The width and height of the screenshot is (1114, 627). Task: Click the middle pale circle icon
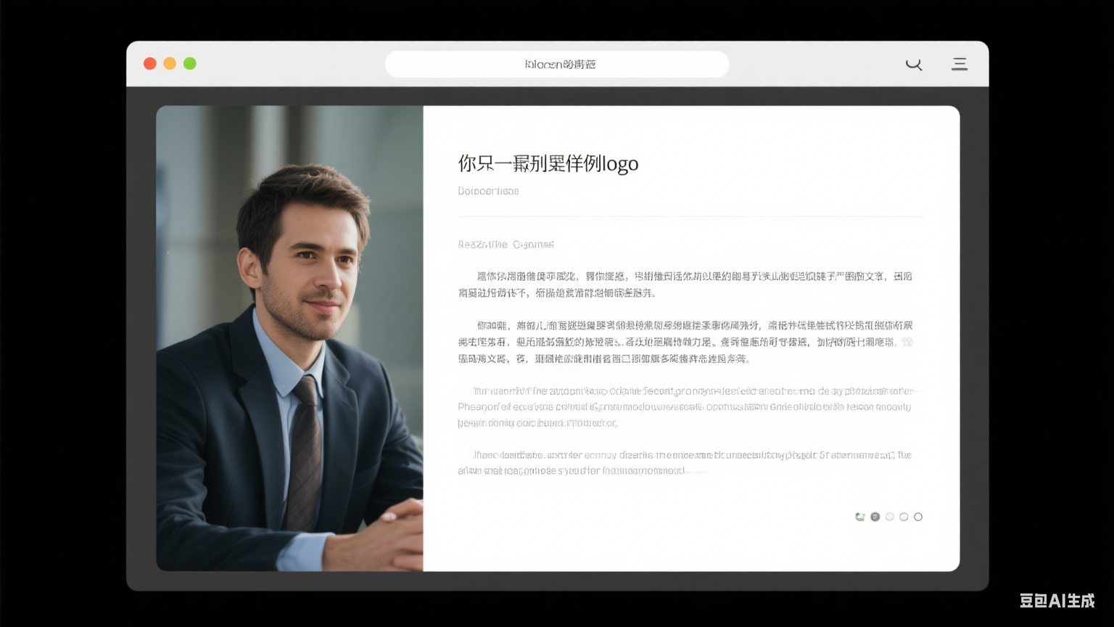coord(904,516)
